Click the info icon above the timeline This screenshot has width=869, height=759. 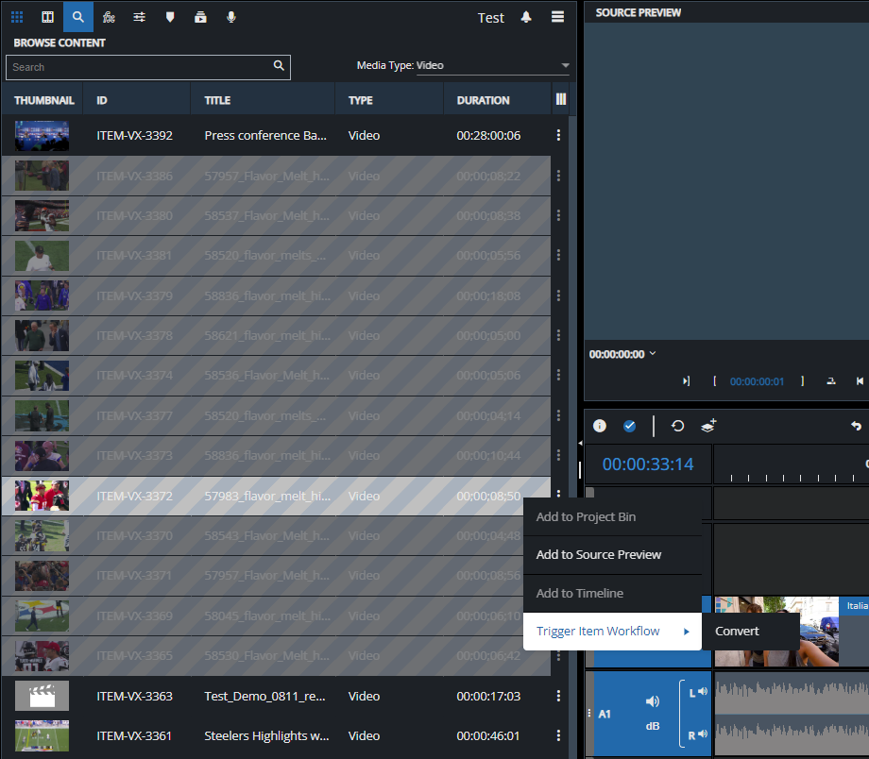click(x=599, y=426)
